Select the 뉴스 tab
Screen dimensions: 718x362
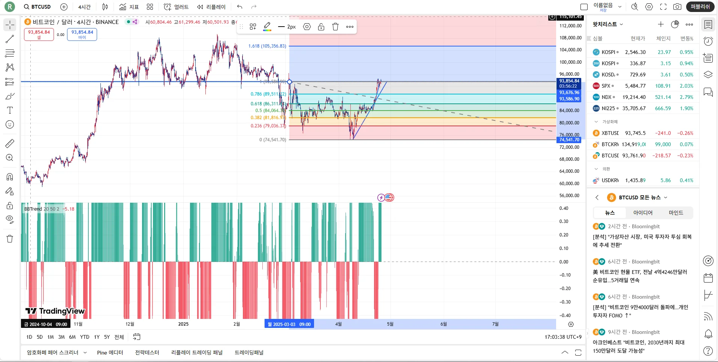pyautogui.click(x=610, y=213)
